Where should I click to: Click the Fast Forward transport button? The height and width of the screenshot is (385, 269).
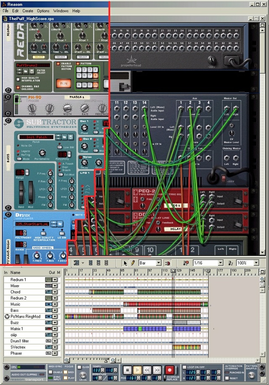(157, 370)
